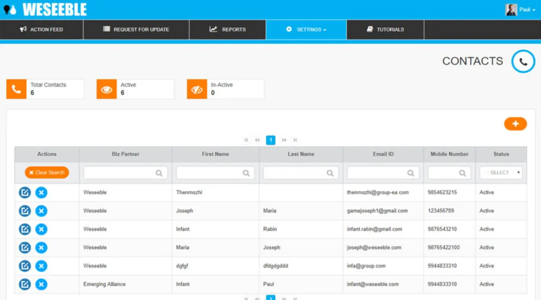The height and width of the screenshot is (300, 541).
Task: Delete the contact Joseph Maria with X icon
Action: point(41,210)
